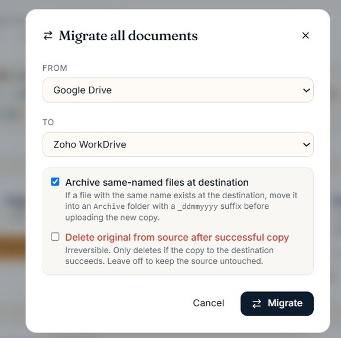Viewport: 341px width, 338px height.
Task: Click the 'Irreversible. Only deletes' description text
Action: [170, 255]
